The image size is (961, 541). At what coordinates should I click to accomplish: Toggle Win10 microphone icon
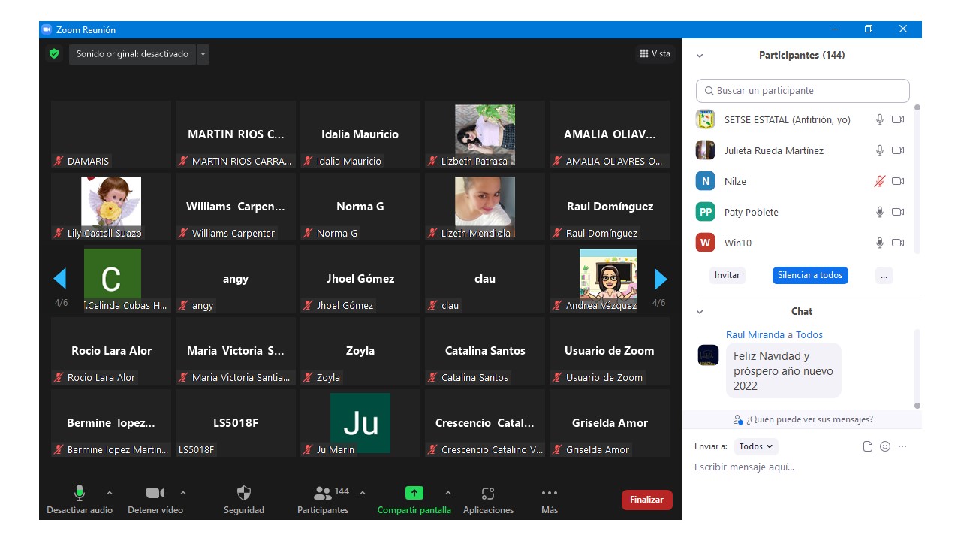tap(880, 243)
